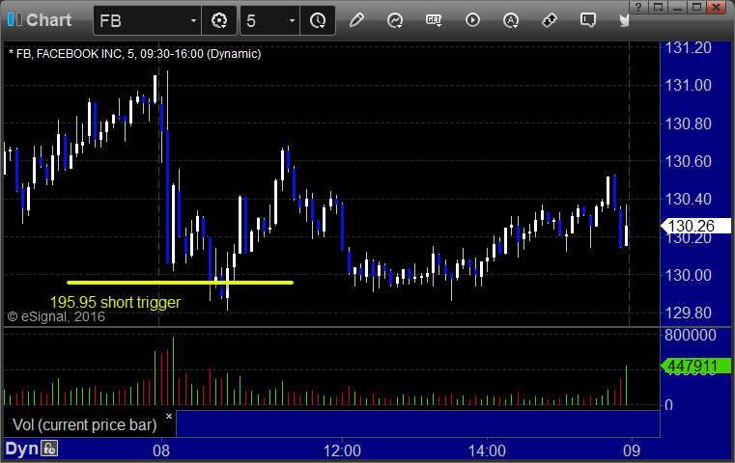Click the 14:00 time axis label

pos(487,450)
